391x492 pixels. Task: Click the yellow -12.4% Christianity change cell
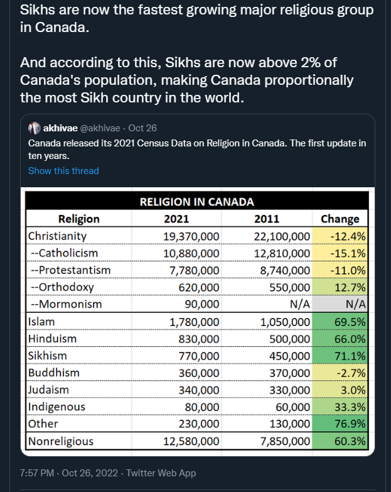pyautogui.click(x=340, y=236)
